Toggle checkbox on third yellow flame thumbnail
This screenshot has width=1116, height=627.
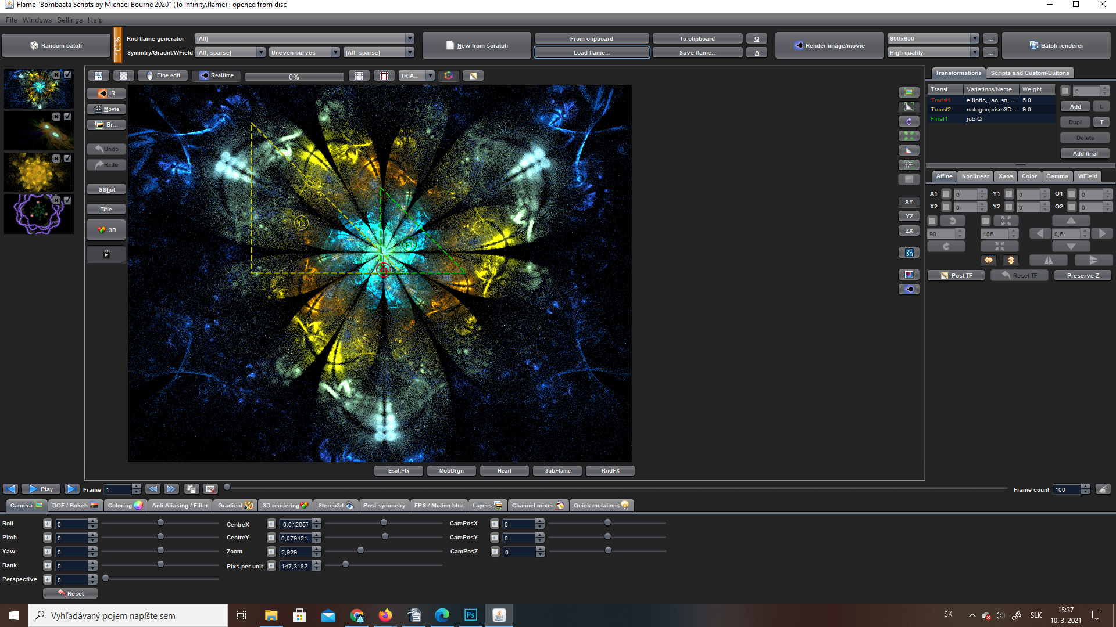68,158
